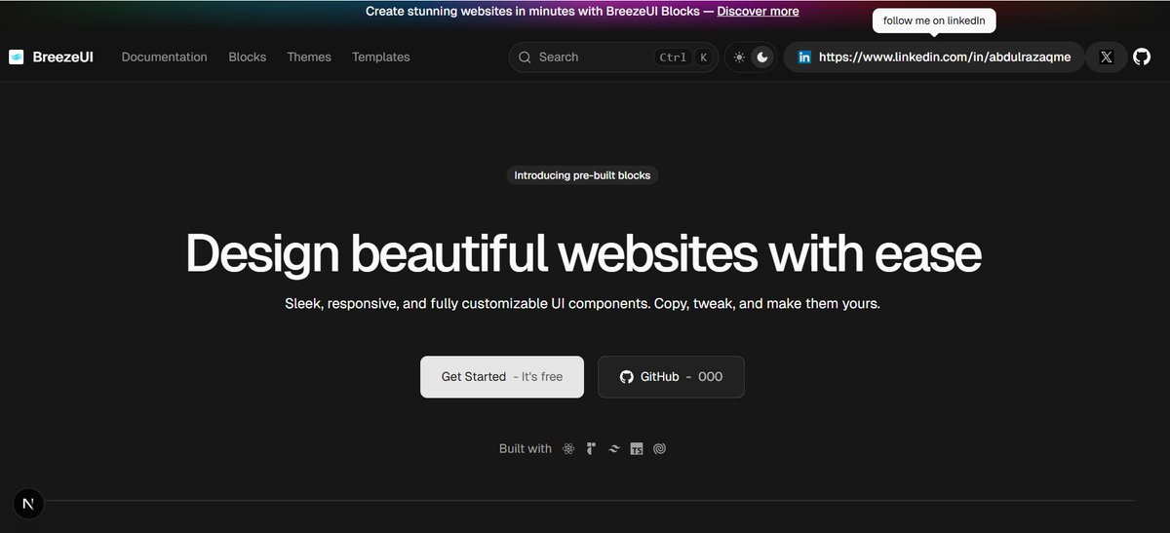Click the Radix UI icon under Built with
Image resolution: width=1170 pixels, height=533 pixels.
point(591,449)
